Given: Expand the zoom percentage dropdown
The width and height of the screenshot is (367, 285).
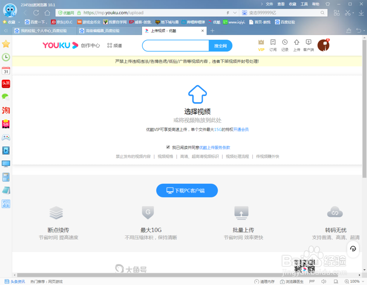Looking at the screenshot, I should (x=363, y=281).
